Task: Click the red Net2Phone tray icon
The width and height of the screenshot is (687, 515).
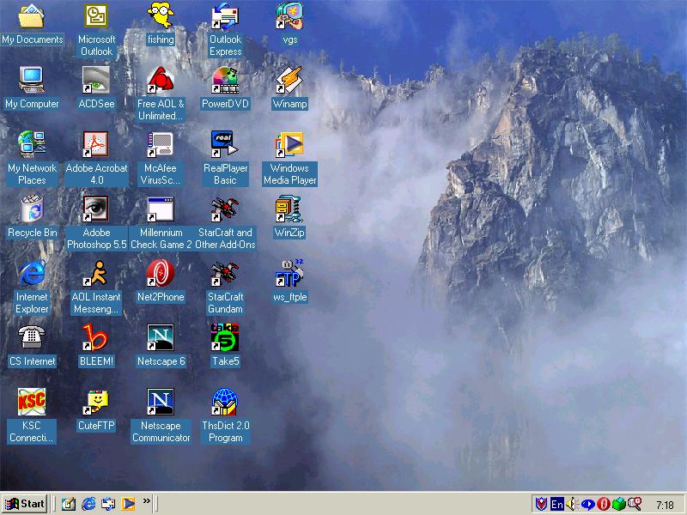Action: [x=604, y=505]
